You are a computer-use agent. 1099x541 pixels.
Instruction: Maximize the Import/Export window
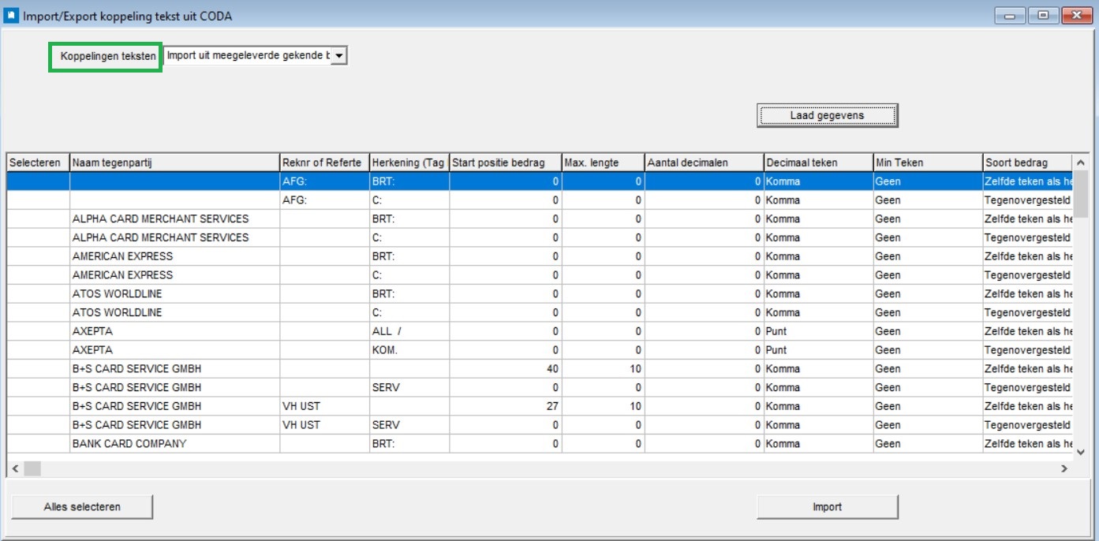1043,15
